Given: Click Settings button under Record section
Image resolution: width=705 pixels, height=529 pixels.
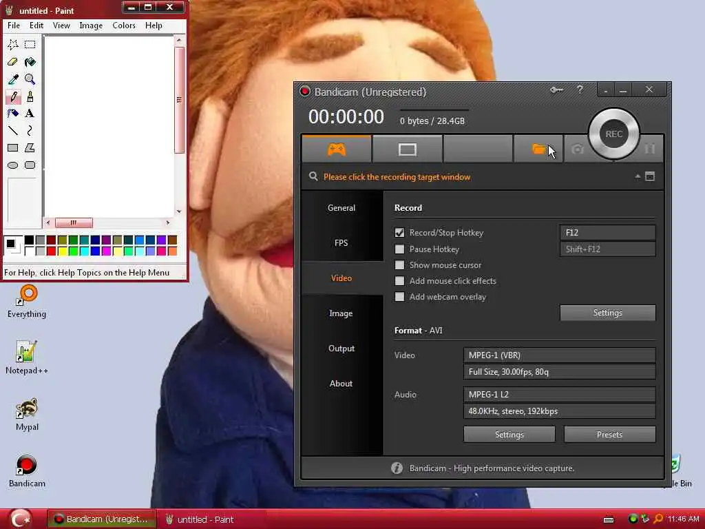Looking at the screenshot, I should click(x=607, y=313).
